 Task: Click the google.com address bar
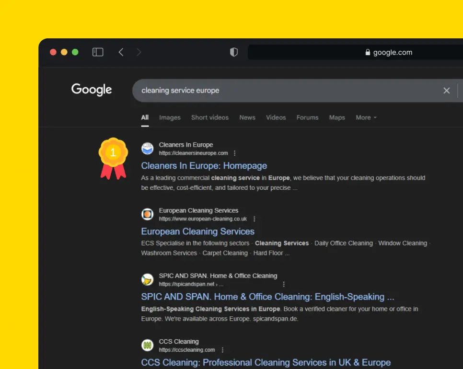click(x=355, y=52)
